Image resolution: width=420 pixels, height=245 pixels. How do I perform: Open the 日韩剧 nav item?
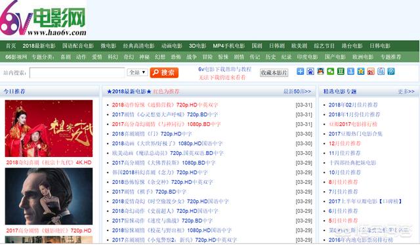click(277, 46)
